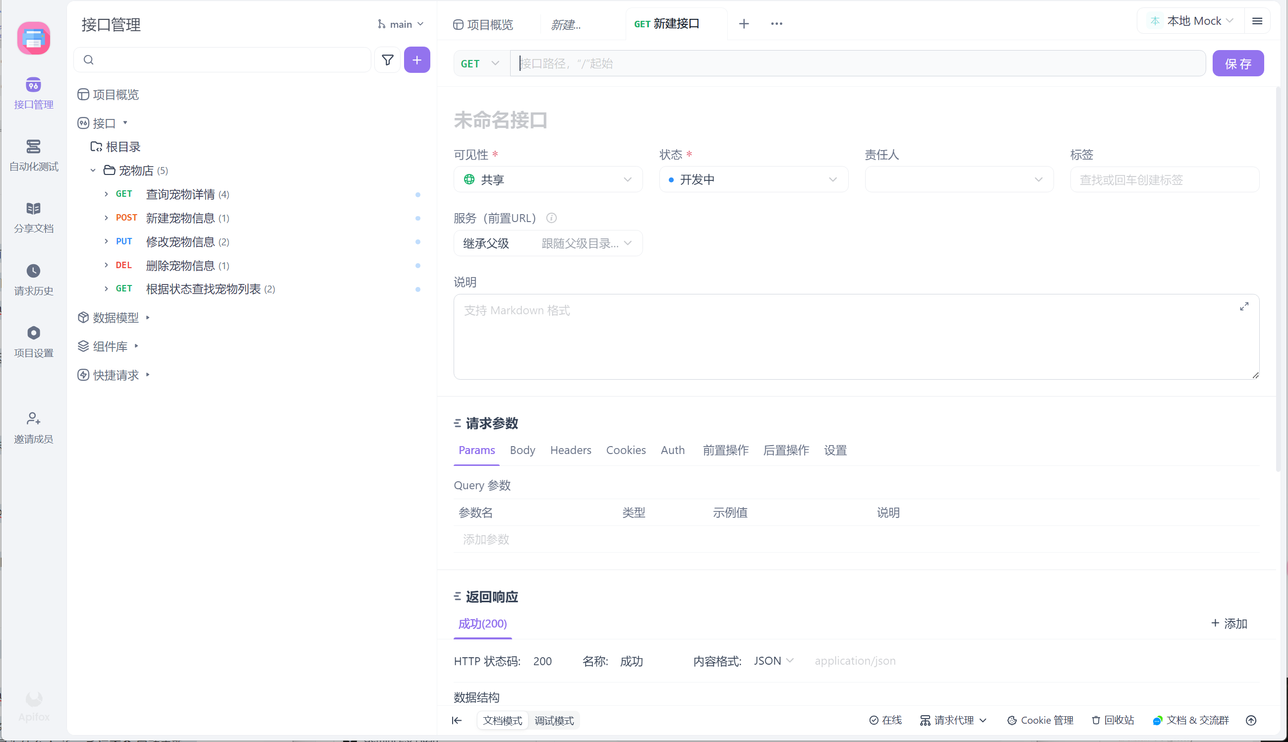The image size is (1288, 742).
Task: Open the 分享文档 sidebar section
Action: 33,217
